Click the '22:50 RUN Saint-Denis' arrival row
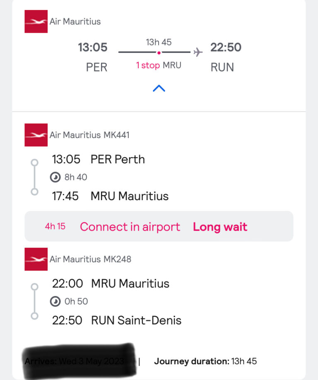 [x=116, y=320]
